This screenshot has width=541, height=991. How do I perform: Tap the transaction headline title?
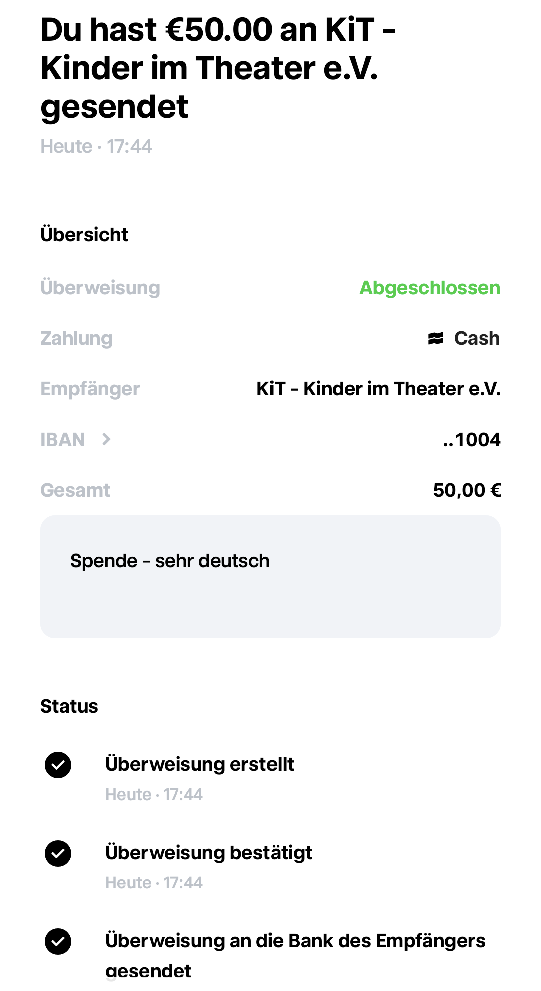[x=218, y=68]
